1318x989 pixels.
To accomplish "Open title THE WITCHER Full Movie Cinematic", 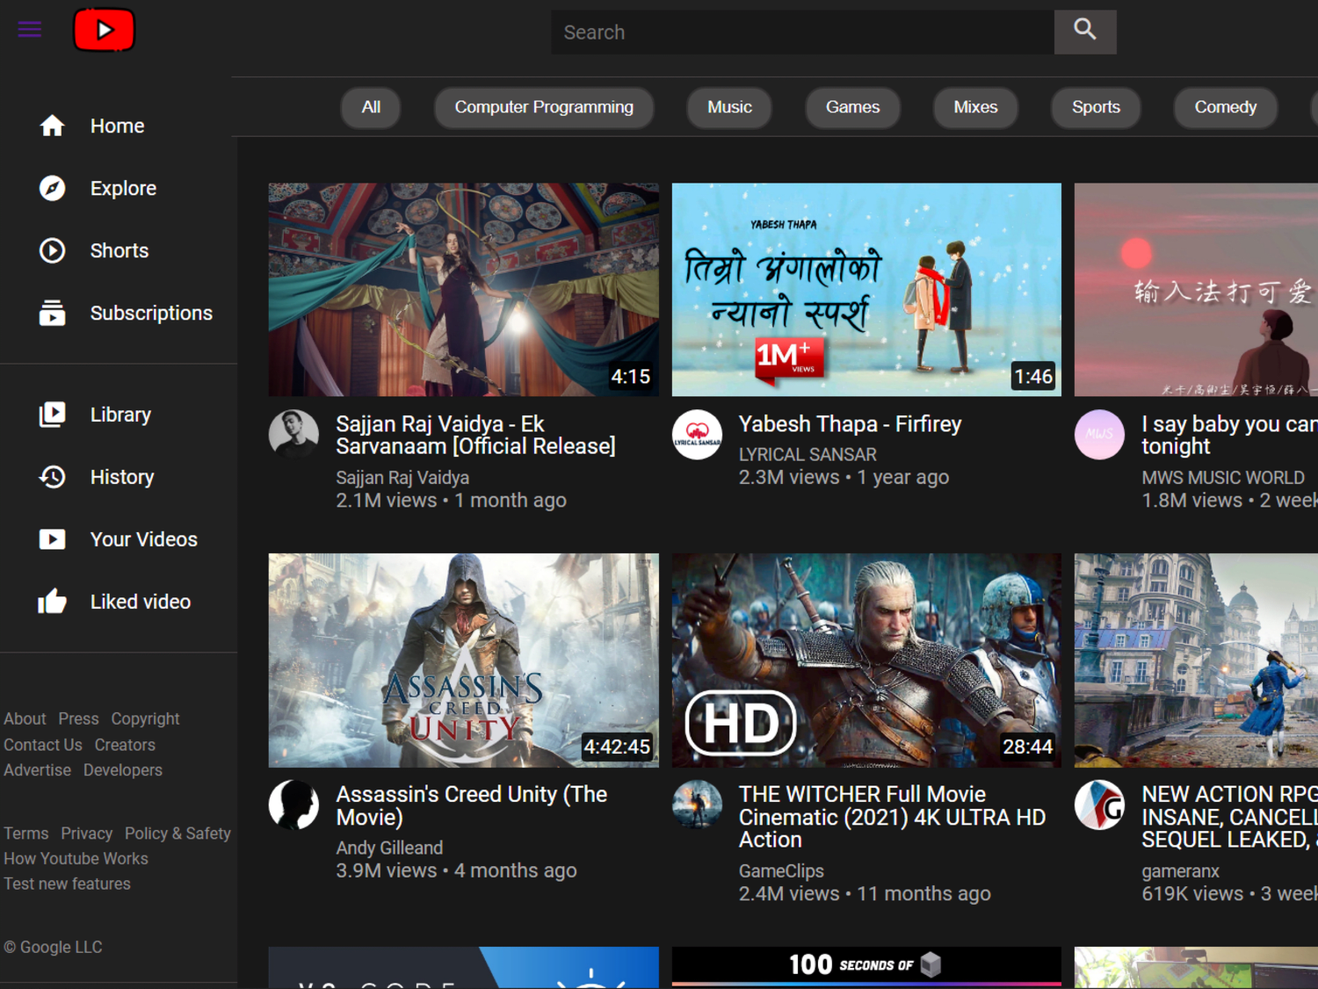I will (x=892, y=817).
